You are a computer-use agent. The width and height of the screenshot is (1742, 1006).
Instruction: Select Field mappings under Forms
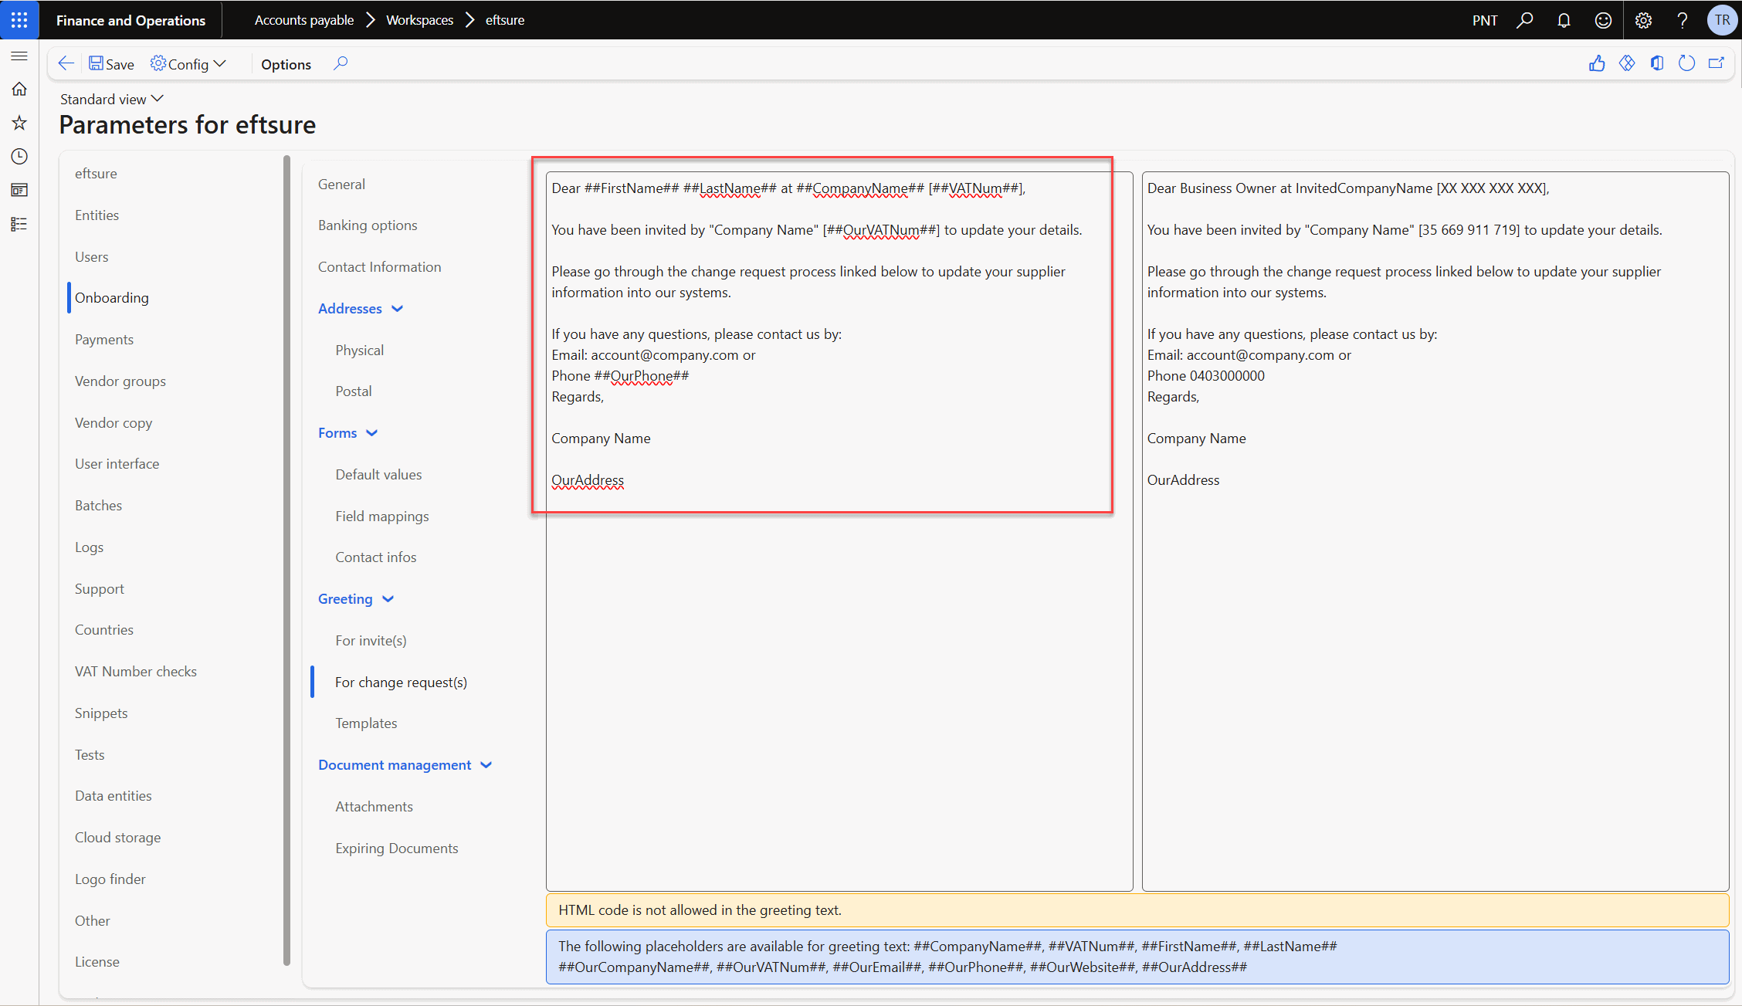tap(381, 517)
